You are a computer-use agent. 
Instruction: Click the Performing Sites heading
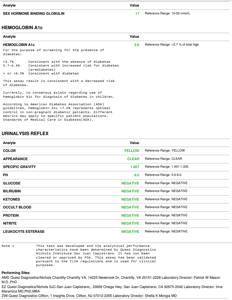coord(16,273)
